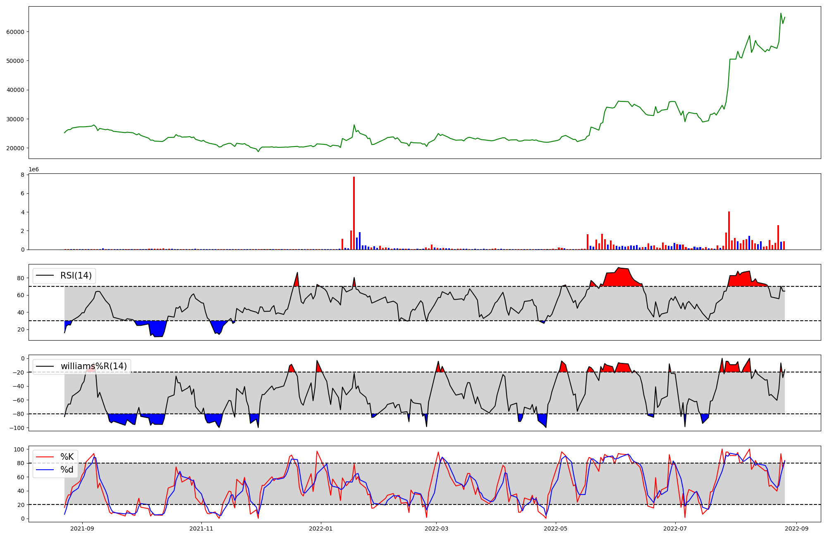Click the price line's highest peak
Screen dimensions: 827x538
click(781, 13)
